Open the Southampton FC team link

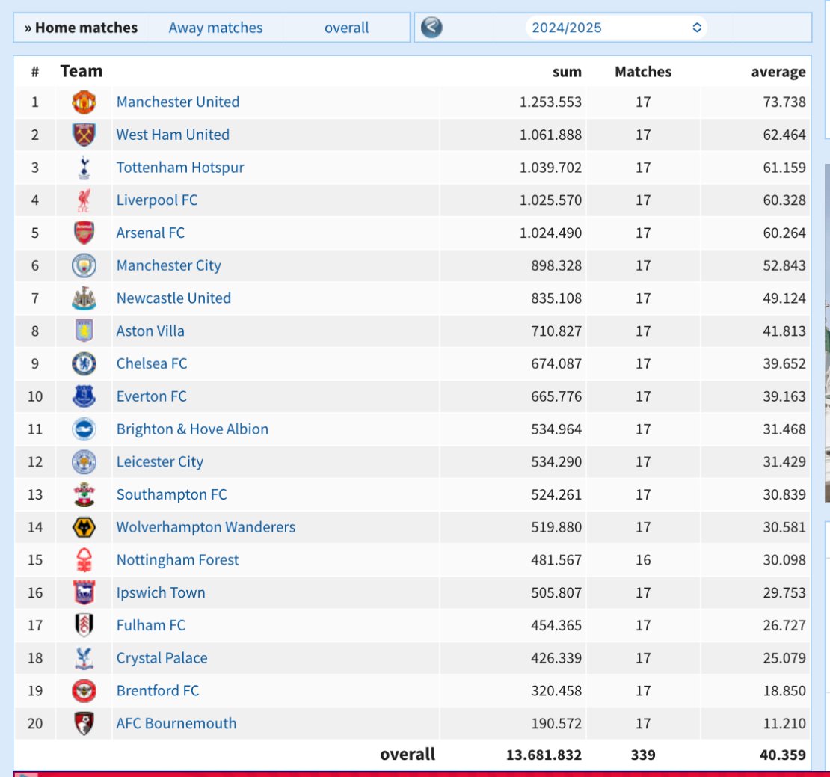pos(171,495)
